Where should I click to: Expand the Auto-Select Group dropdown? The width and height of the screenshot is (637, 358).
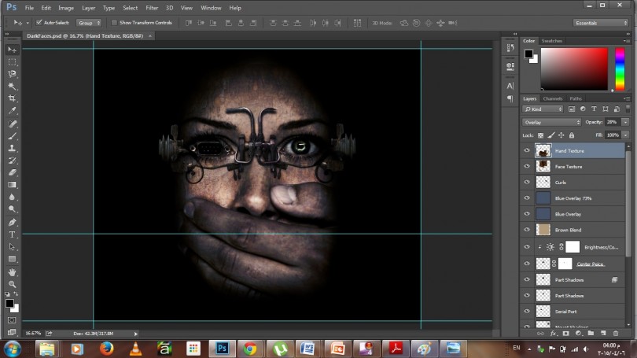88,23
